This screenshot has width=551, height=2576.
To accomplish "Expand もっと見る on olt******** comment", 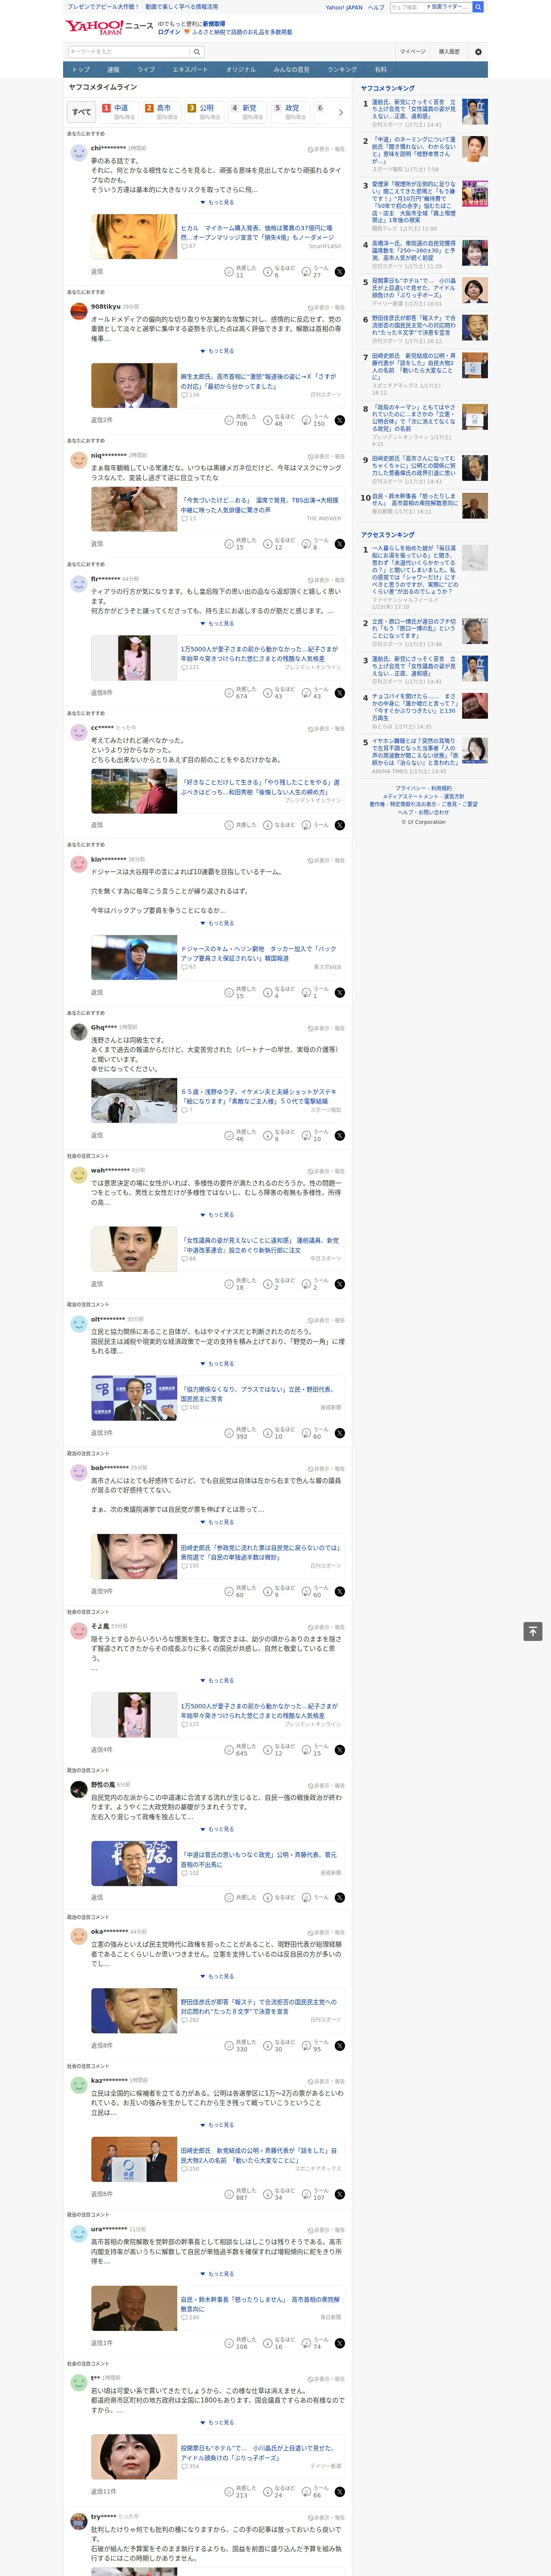I will [x=217, y=1364].
